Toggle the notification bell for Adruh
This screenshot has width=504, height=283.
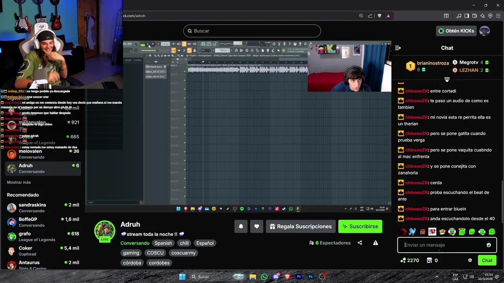point(241,226)
